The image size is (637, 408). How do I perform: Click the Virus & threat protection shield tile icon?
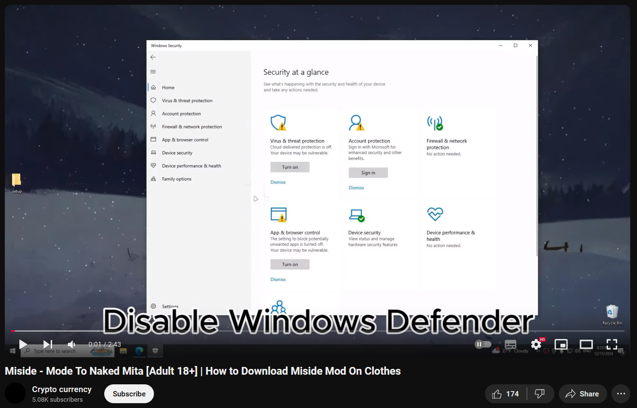tap(278, 123)
